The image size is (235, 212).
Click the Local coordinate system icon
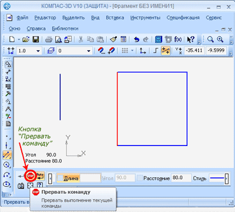143,51
